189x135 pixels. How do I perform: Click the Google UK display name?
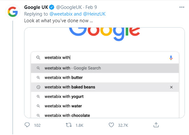36,7
